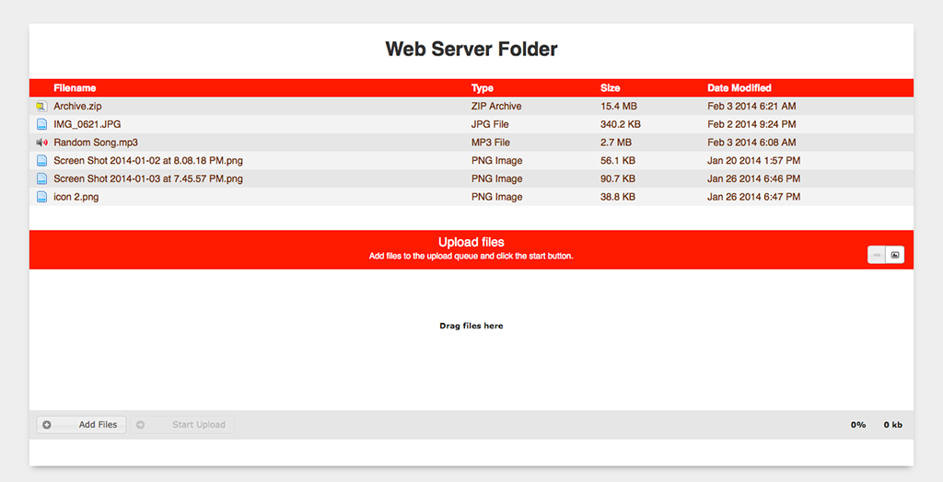Sort by Date Modified column header
Screen dimensions: 943x482
pyautogui.click(x=739, y=88)
